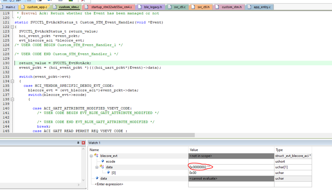Select the 0x00000002 value of data

click(x=231, y=167)
